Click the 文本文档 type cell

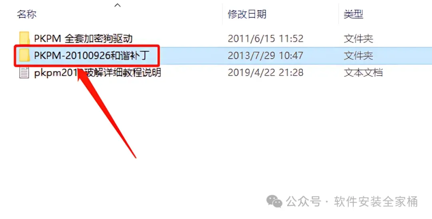click(x=363, y=73)
